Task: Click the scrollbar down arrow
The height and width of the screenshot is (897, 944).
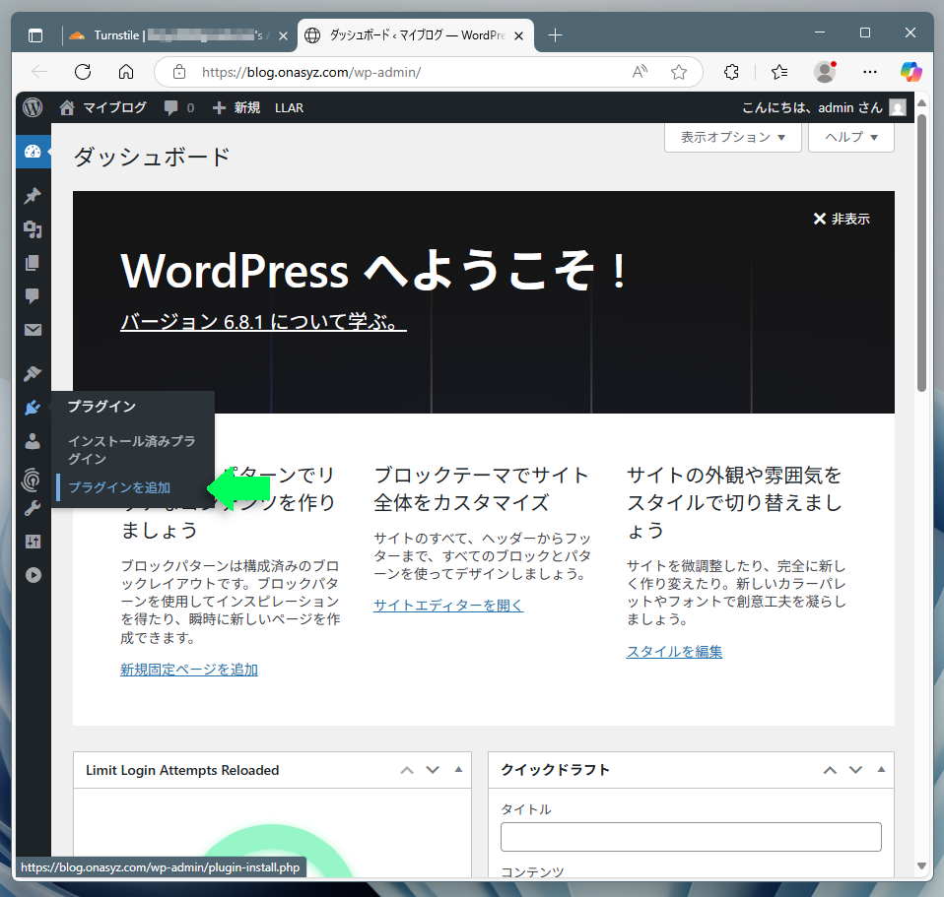Action: 921,866
